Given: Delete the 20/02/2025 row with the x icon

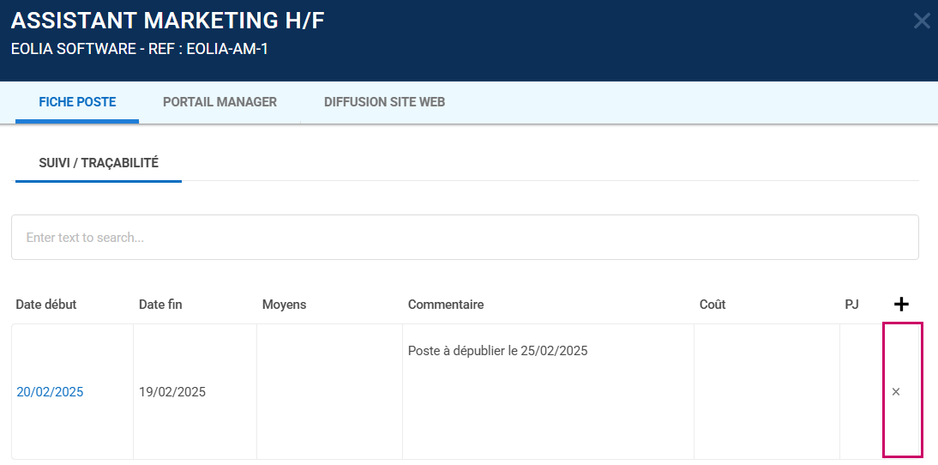Looking at the screenshot, I should (896, 391).
